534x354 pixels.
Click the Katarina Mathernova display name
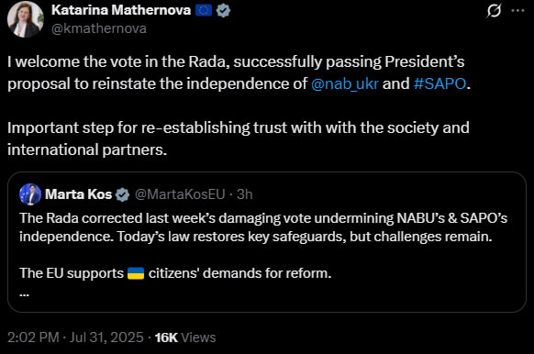tap(121, 10)
